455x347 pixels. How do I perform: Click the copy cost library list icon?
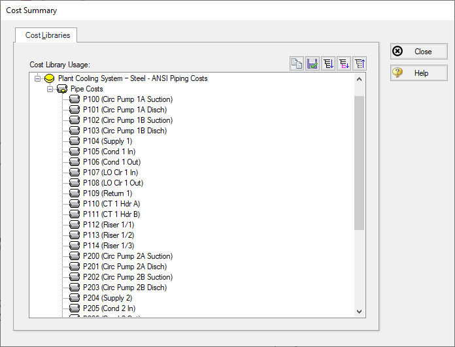[x=297, y=63]
